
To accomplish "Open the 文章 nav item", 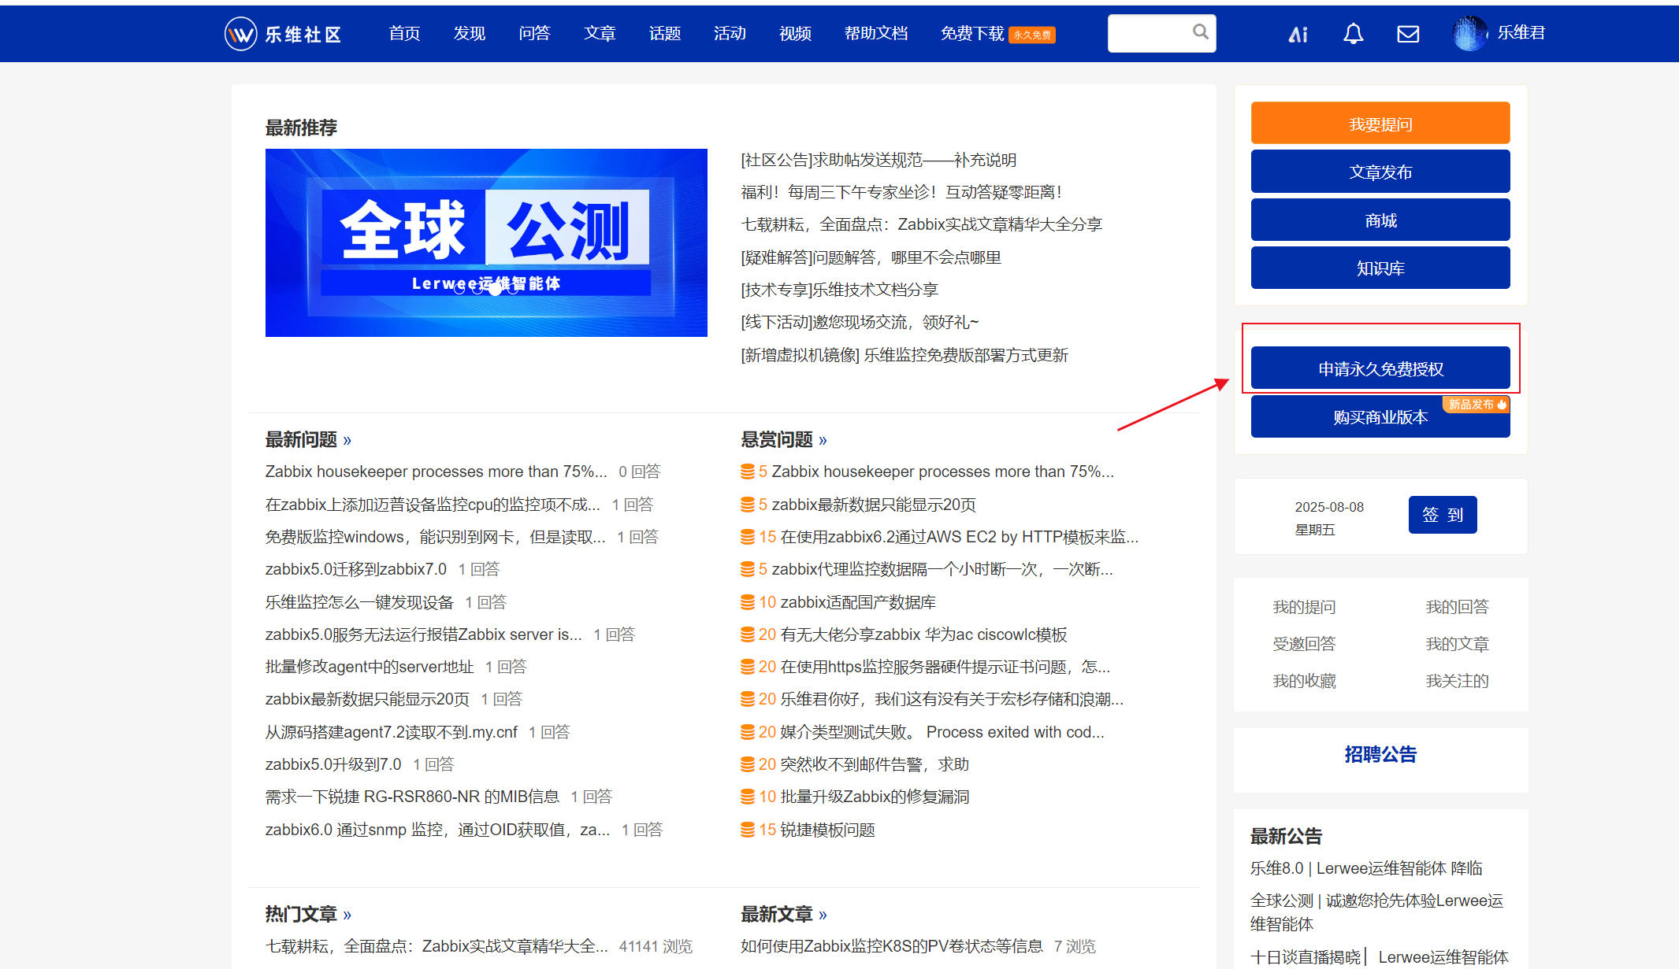I will click(x=600, y=33).
